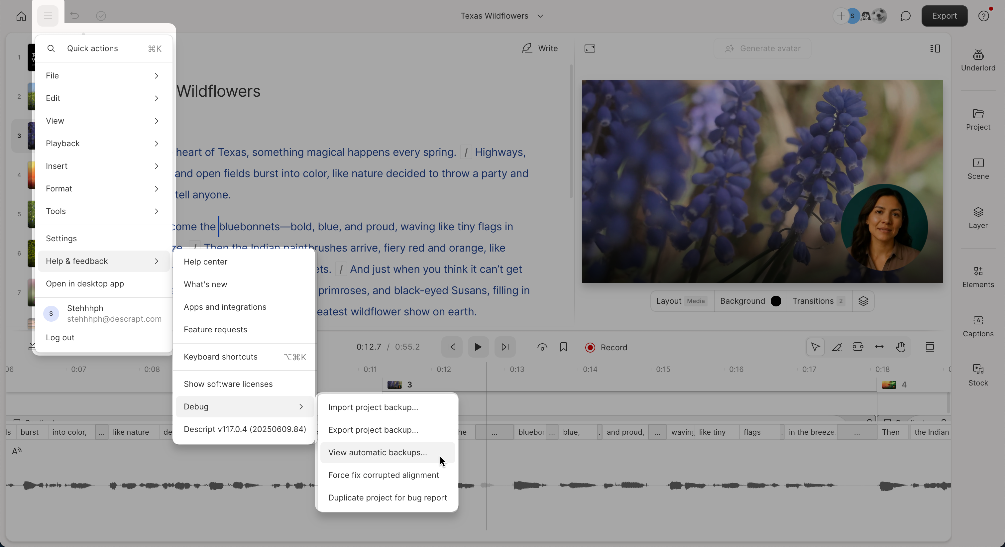Go to the home screen icon
The width and height of the screenshot is (1005, 547).
[x=21, y=16]
